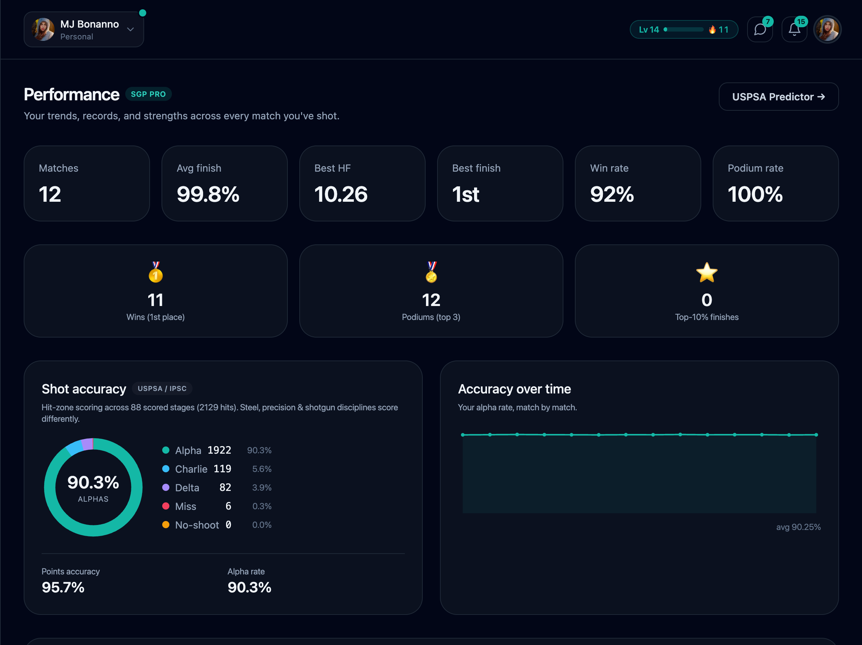Click the gold first-place medal icon

click(x=155, y=272)
